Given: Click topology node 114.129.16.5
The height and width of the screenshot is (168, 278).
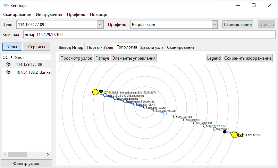Looking at the screenshot, I should [x=175, y=116].
